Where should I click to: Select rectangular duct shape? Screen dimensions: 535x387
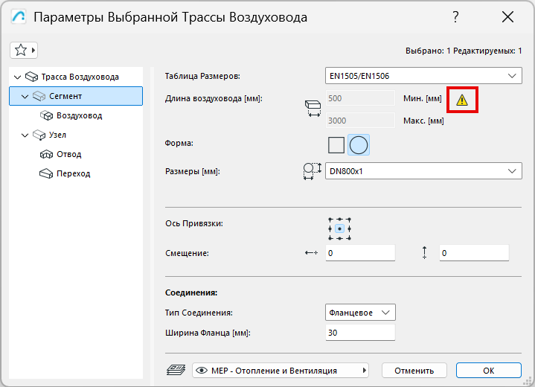pos(337,144)
